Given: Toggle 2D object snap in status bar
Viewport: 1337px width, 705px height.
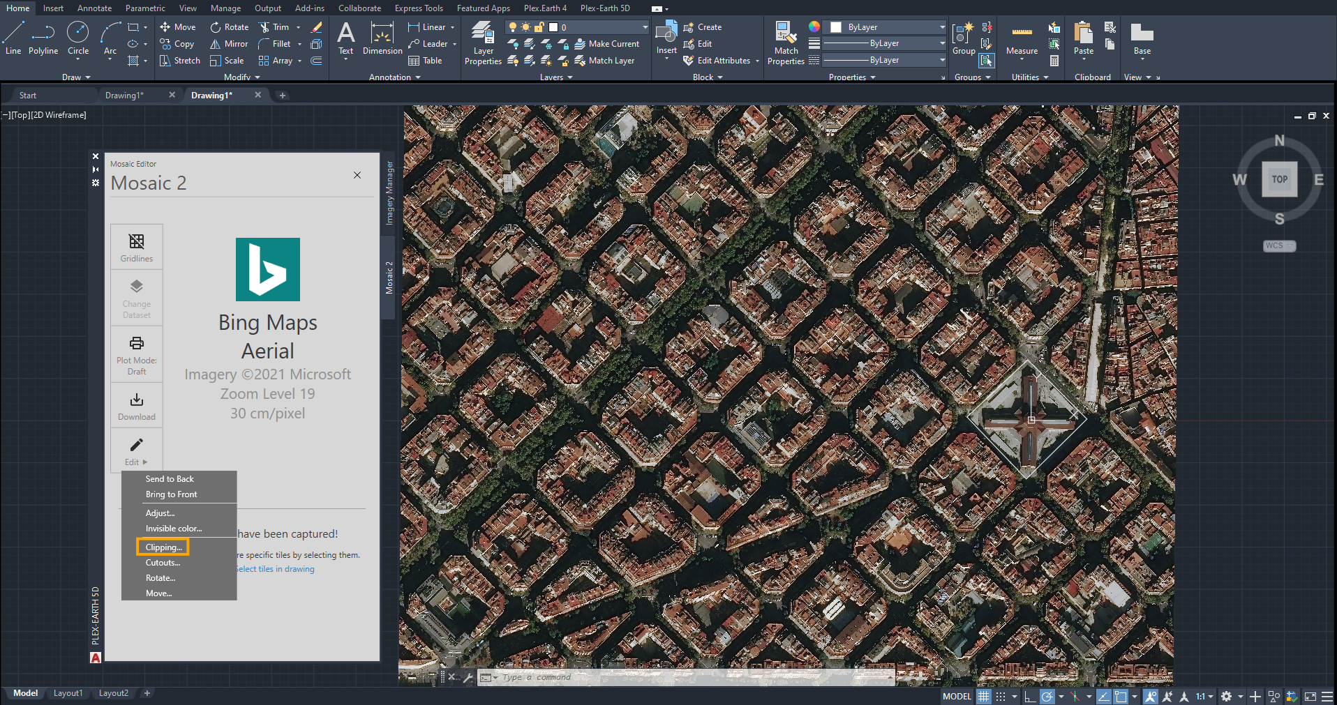Looking at the screenshot, I should click(1121, 697).
